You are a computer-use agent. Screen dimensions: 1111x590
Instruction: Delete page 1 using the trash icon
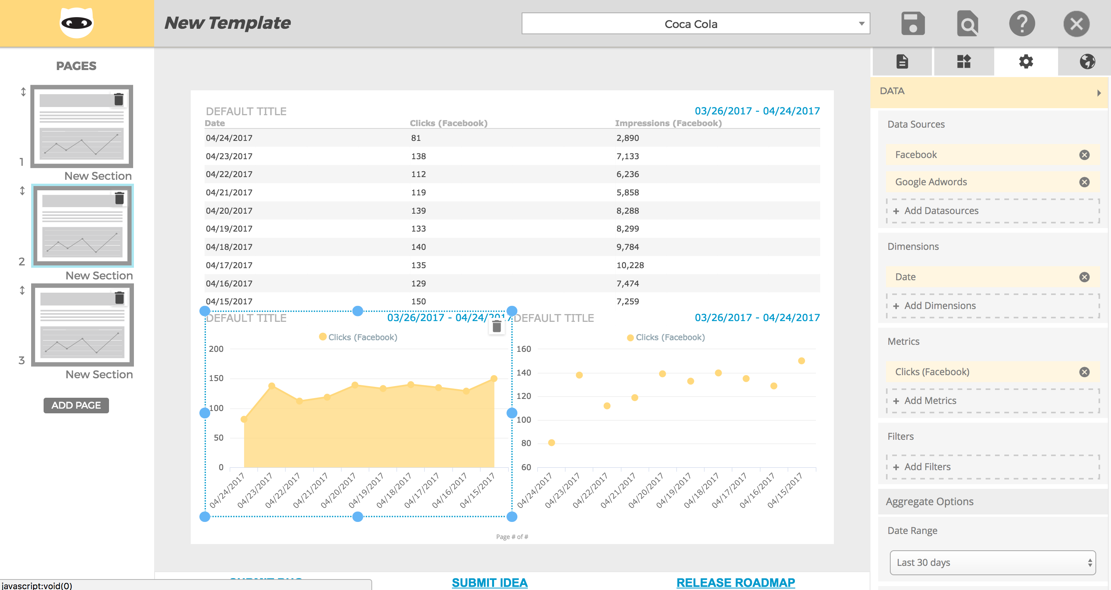[119, 100]
